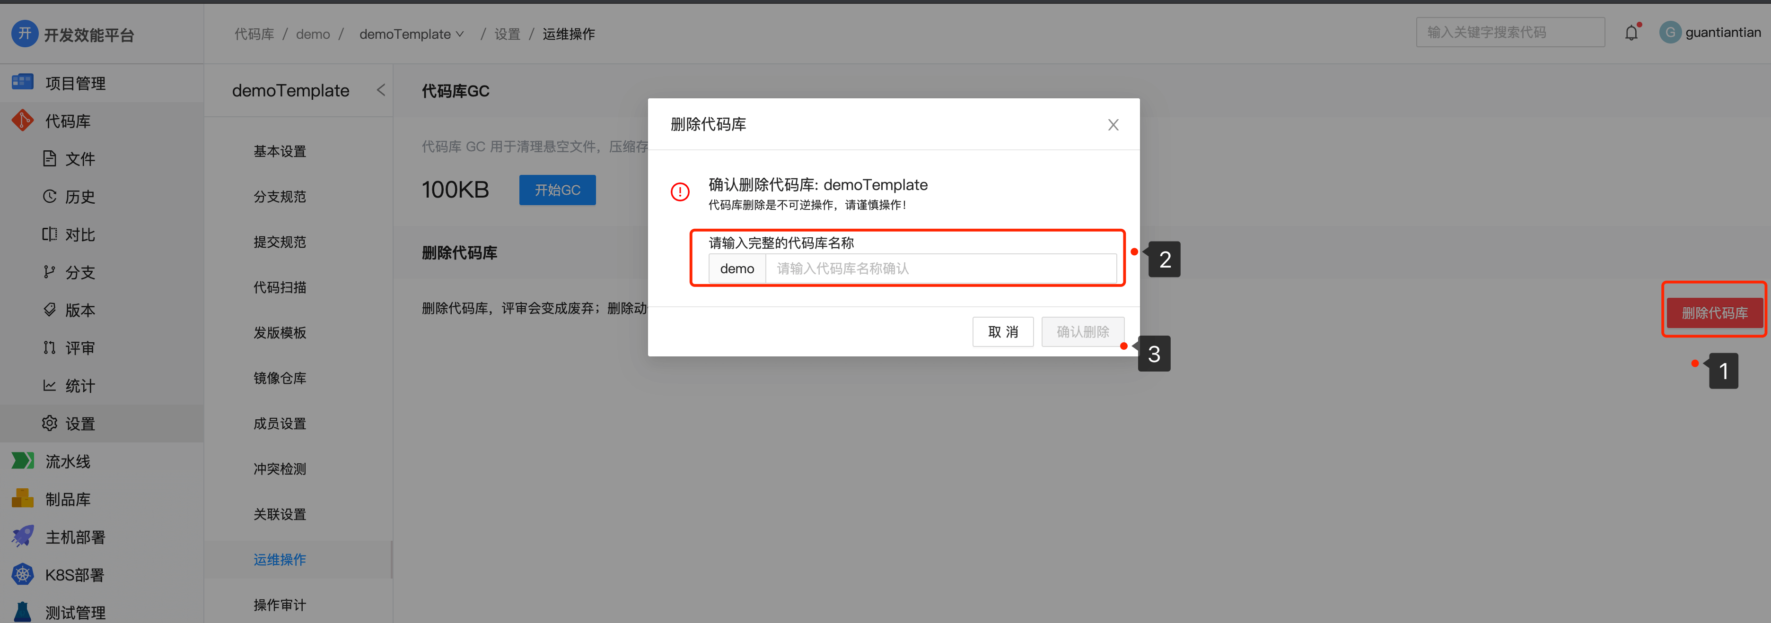Screen dimensions: 1771x623
Task: Close the 删除代码库 dialog
Action: (x=1113, y=124)
